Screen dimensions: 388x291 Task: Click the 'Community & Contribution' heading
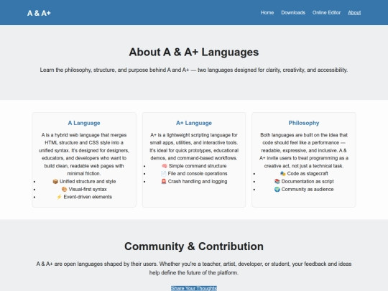pos(194,246)
